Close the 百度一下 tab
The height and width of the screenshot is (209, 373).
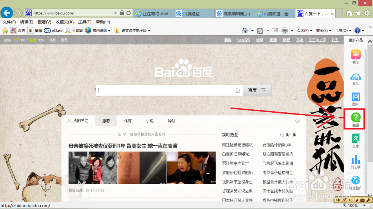[x=332, y=14]
